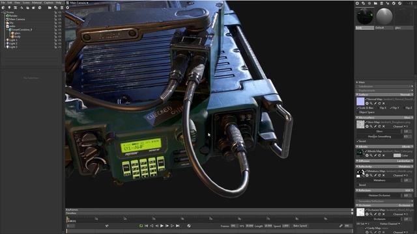
Task: Open Channel dropdown for Gloss Map
Action: click(400, 127)
